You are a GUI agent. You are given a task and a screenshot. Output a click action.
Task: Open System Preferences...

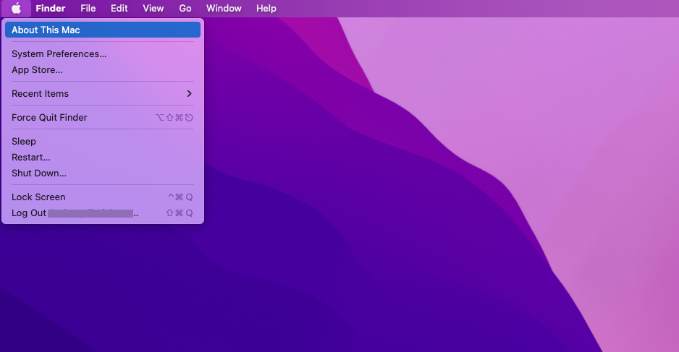point(103,53)
